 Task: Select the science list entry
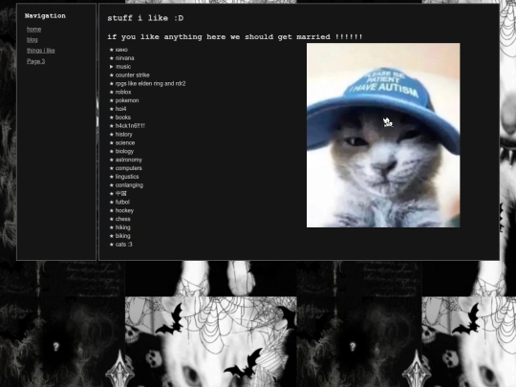pyautogui.click(x=125, y=142)
